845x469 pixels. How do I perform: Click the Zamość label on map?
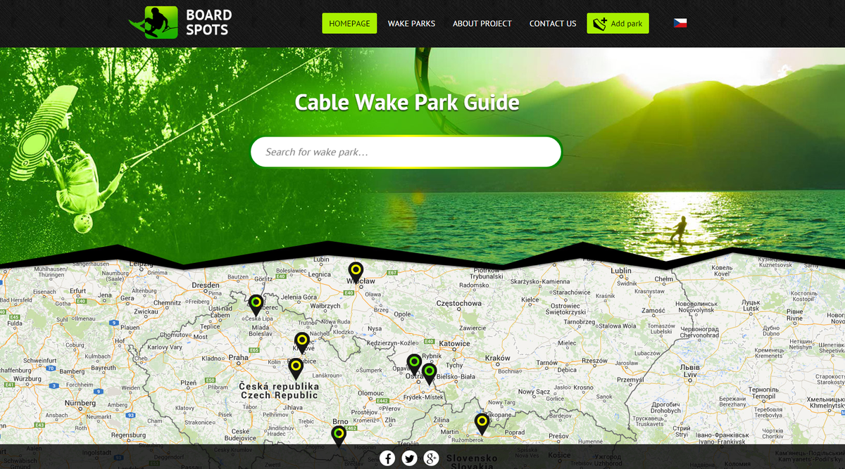pyautogui.click(x=653, y=310)
